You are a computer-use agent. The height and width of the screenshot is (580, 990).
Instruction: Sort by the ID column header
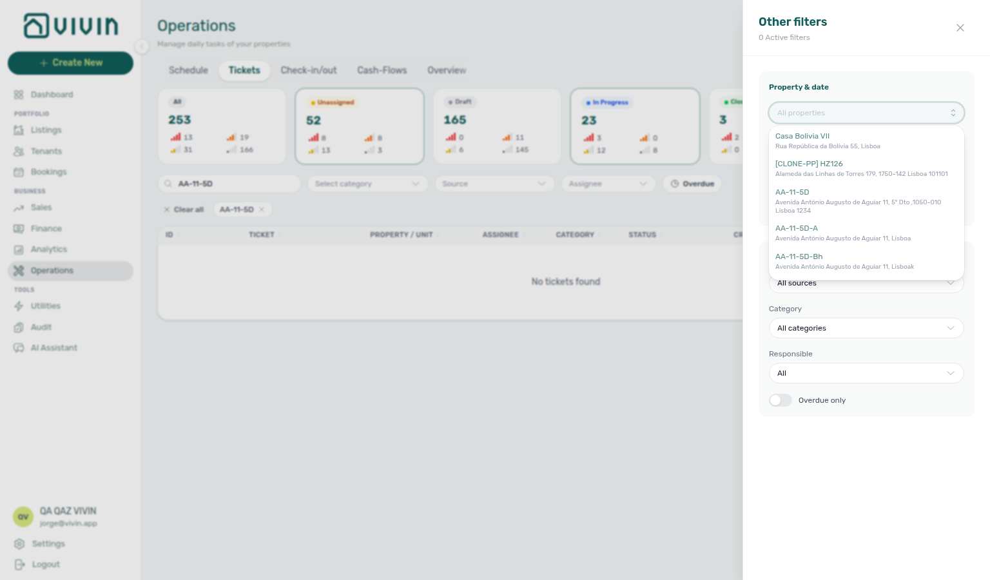click(170, 235)
